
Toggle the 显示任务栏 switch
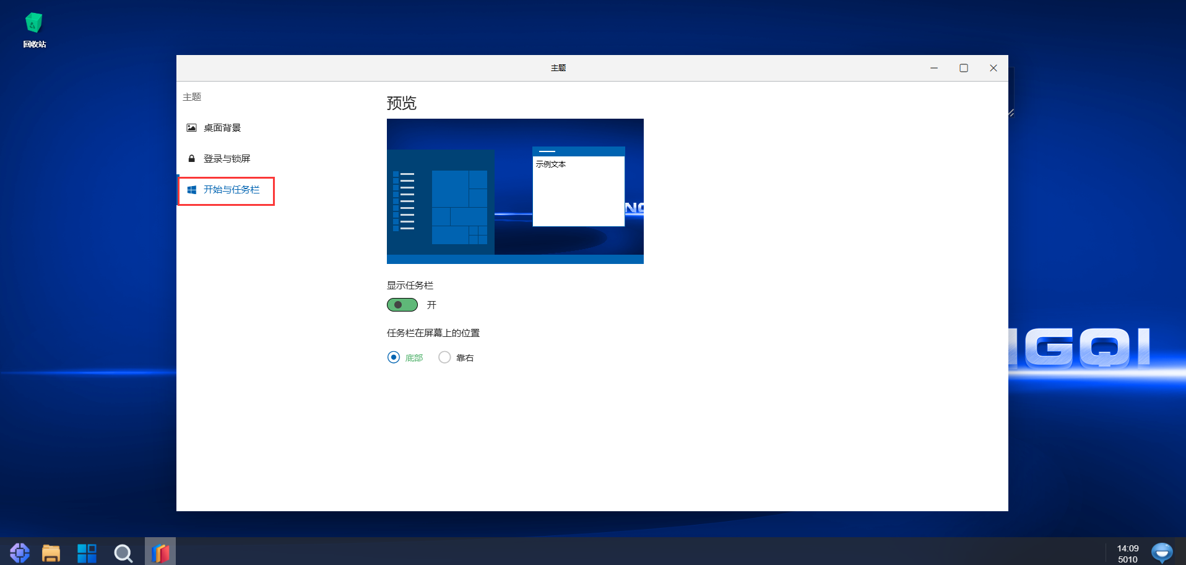point(402,305)
